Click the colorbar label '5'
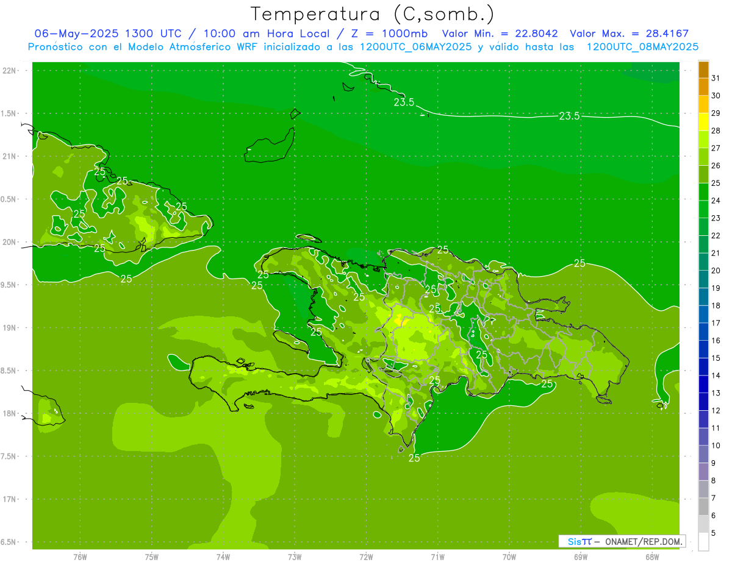Viewport: 732px width, 565px height. 714,533
